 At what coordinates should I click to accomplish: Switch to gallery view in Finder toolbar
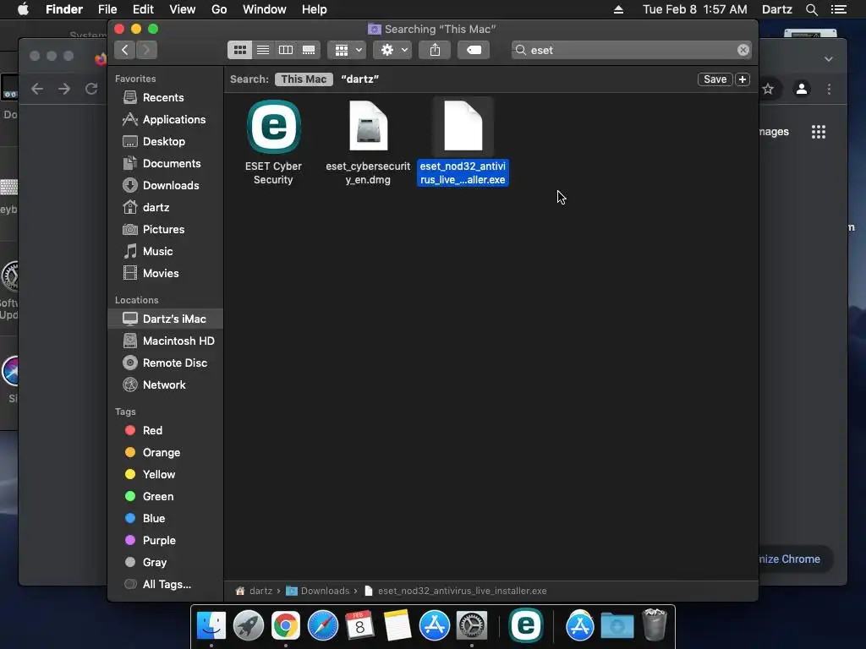coord(309,50)
